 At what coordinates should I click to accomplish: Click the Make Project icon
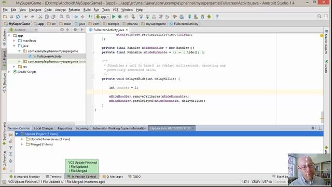(x=90, y=17)
